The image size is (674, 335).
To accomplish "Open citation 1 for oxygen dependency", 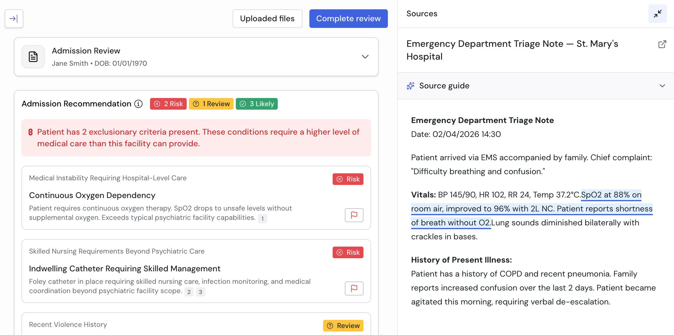I will click(262, 219).
